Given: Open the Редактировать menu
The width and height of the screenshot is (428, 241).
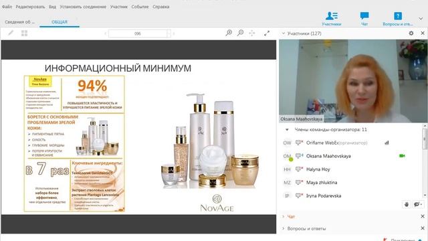Looking at the screenshot, I should point(30,7).
